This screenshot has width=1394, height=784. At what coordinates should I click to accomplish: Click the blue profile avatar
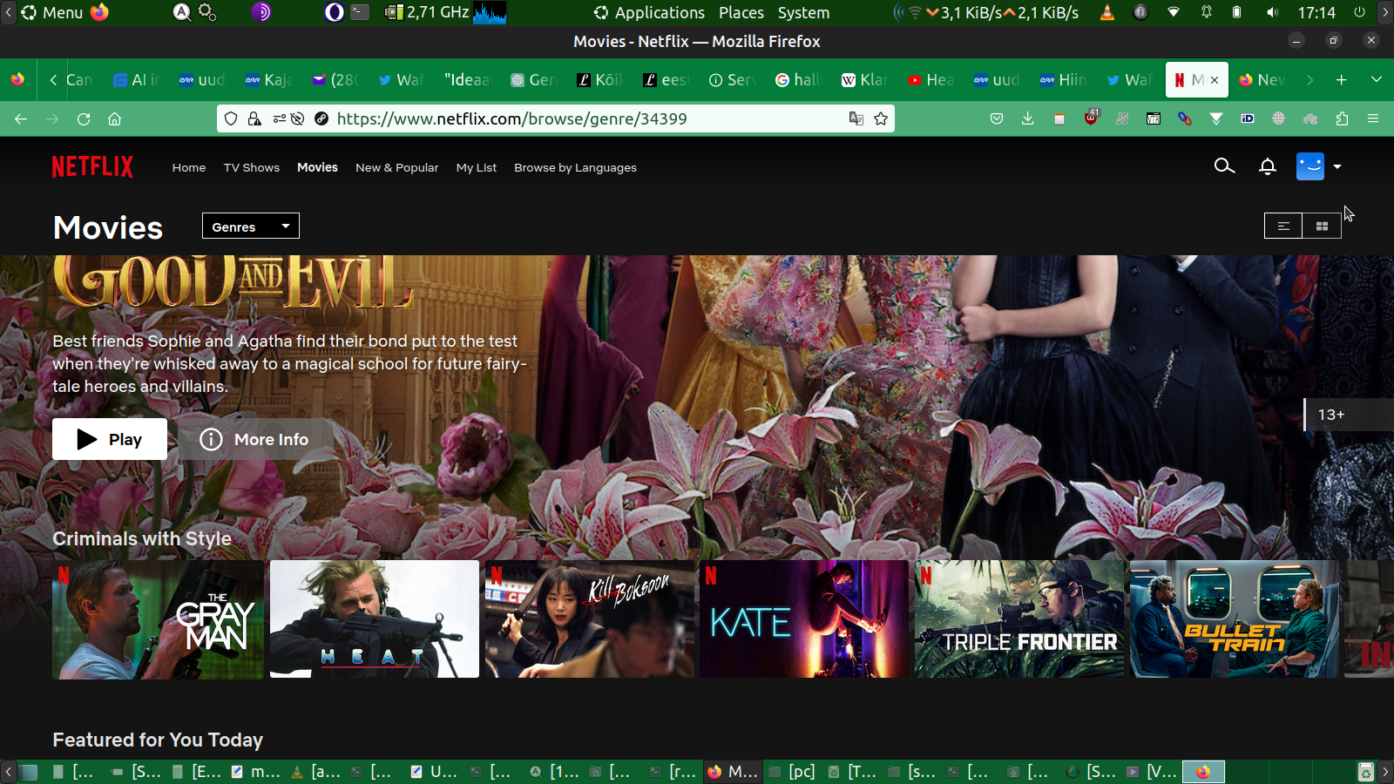(1309, 166)
